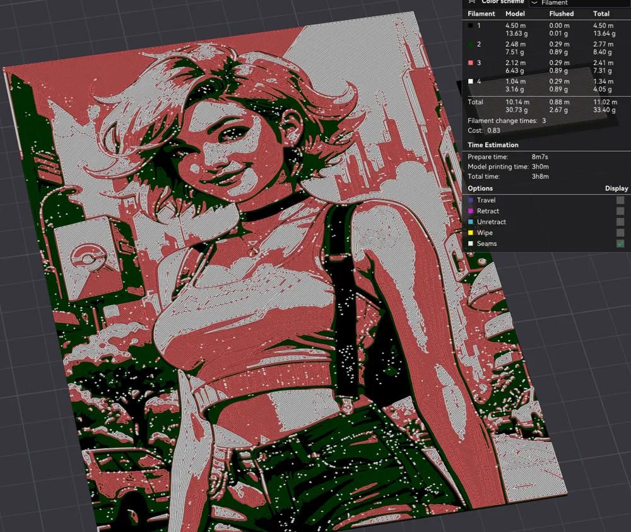Click the yellow Wipe color icon
This screenshot has height=532, width=631.
(471, 233)
